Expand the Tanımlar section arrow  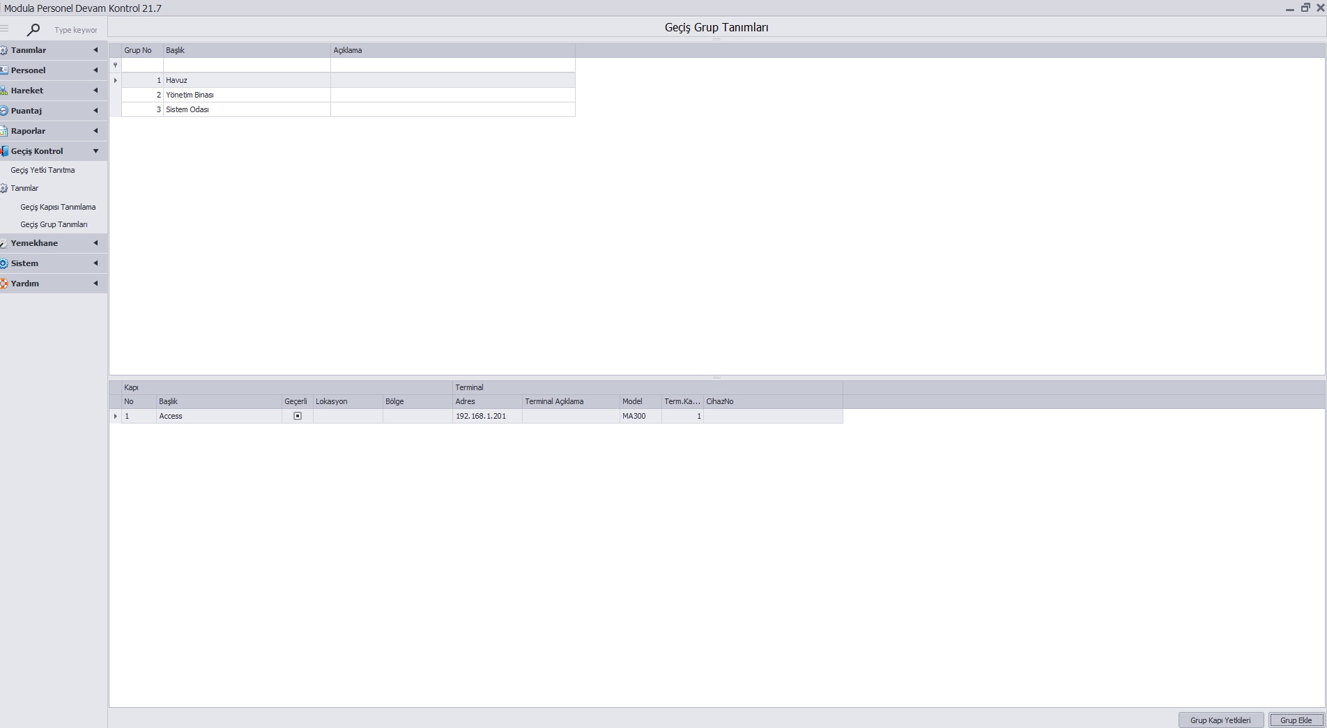[x=95, y=50]
